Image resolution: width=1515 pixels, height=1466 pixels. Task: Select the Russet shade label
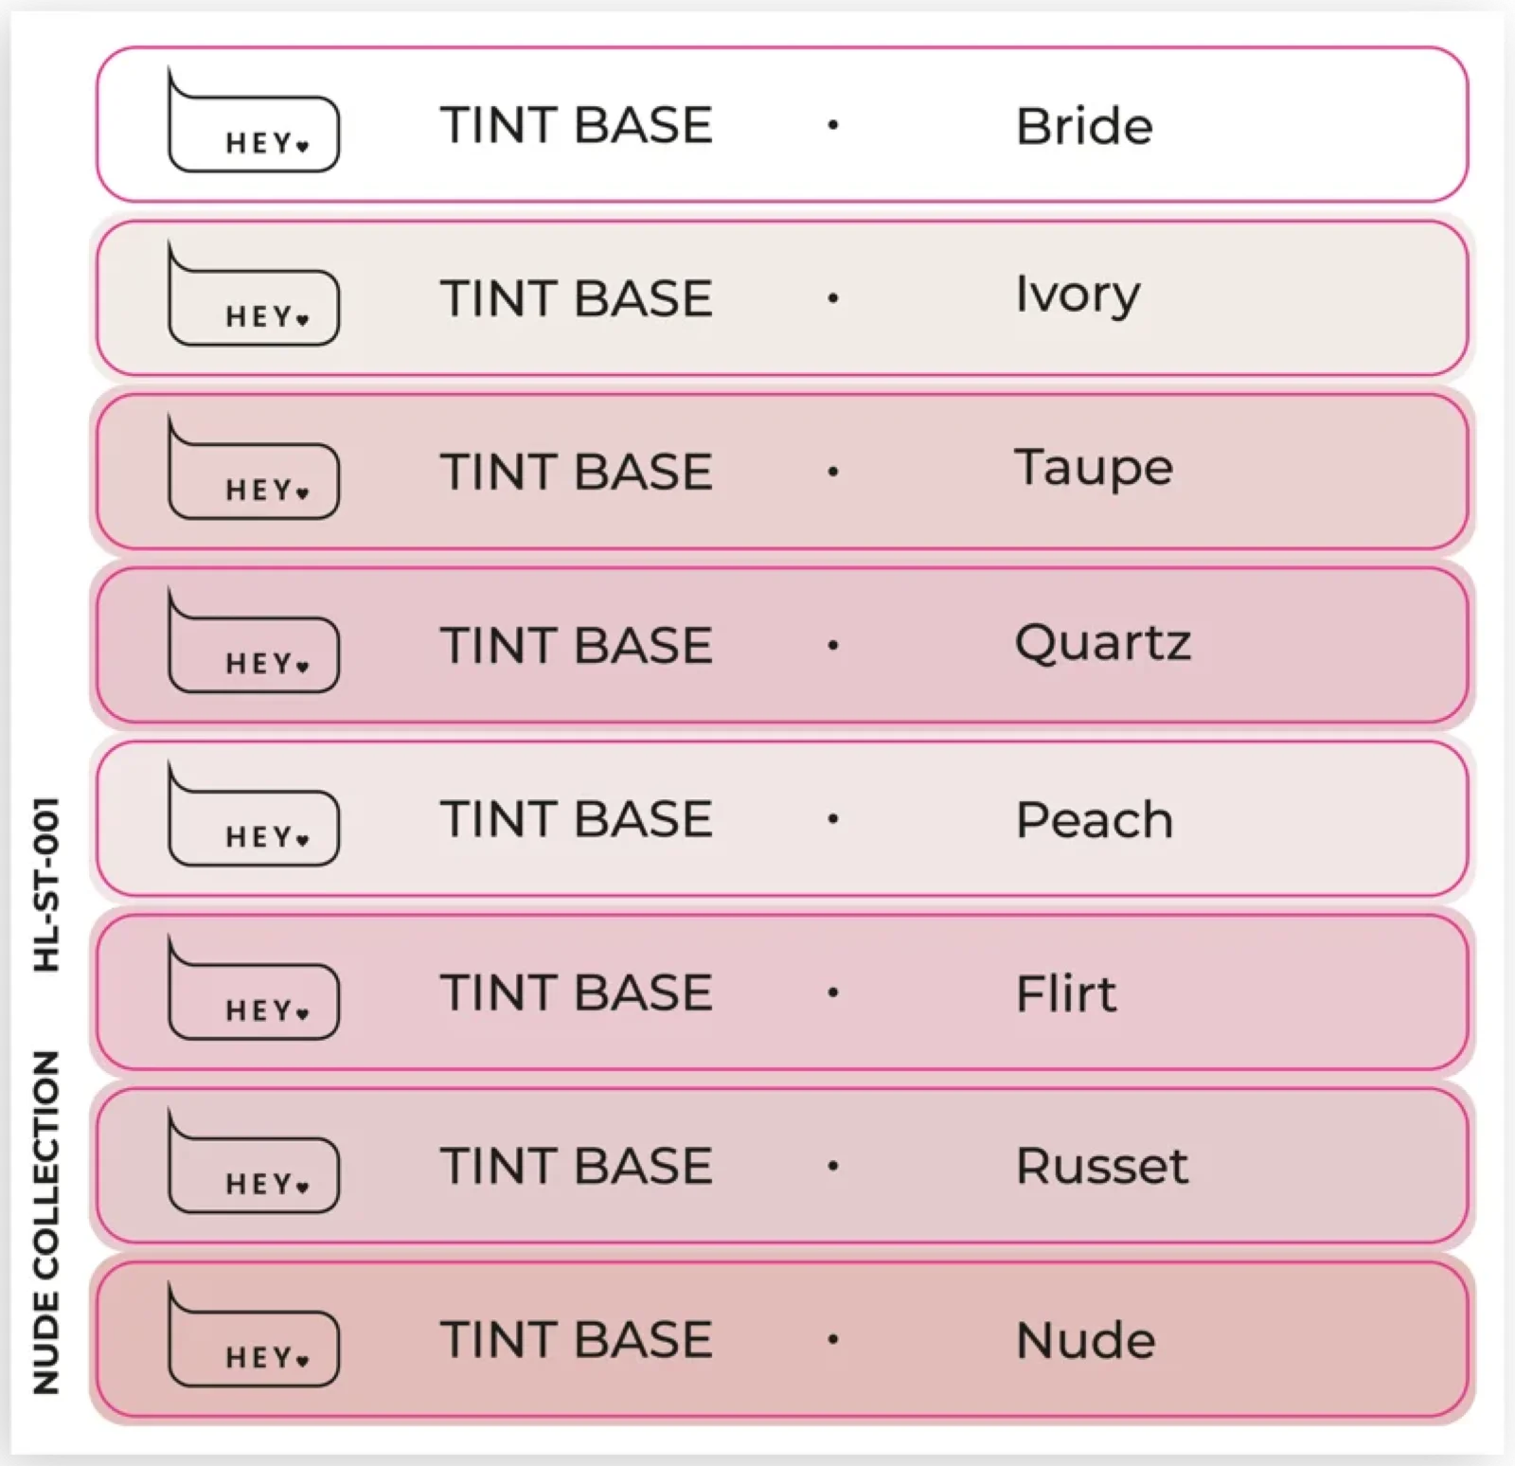tap(1102, 1166)
